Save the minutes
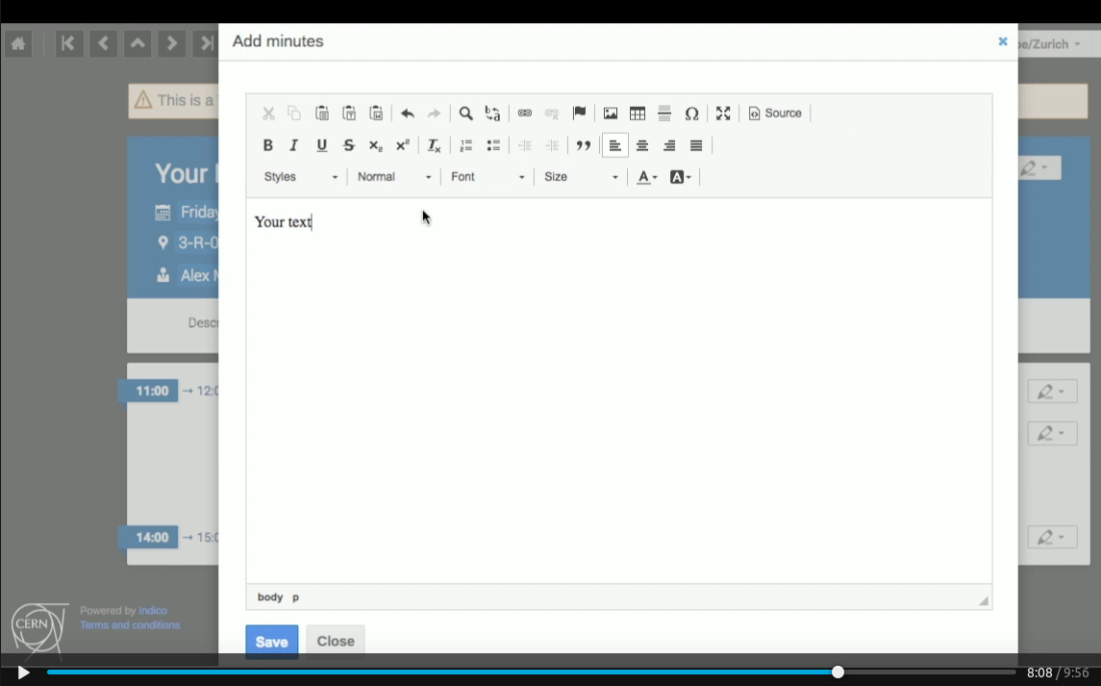This screenshot has width=1101, height=686. (272, 641)
